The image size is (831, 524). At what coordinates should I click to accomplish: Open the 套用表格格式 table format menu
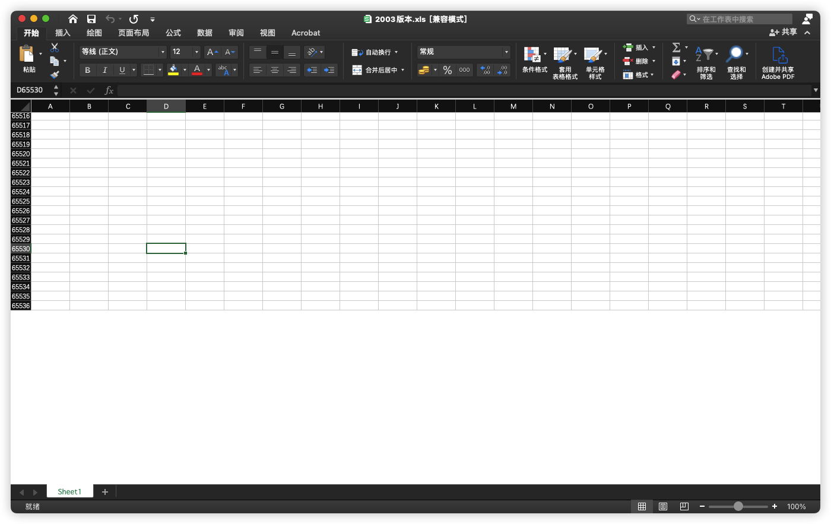565,63
